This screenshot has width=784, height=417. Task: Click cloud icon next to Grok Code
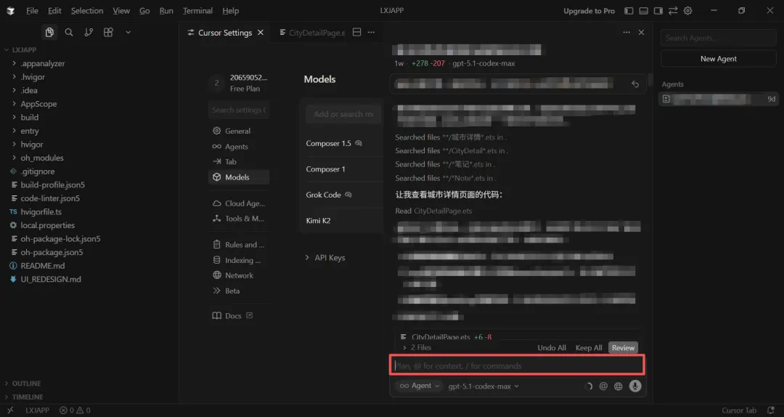[348, 195]
